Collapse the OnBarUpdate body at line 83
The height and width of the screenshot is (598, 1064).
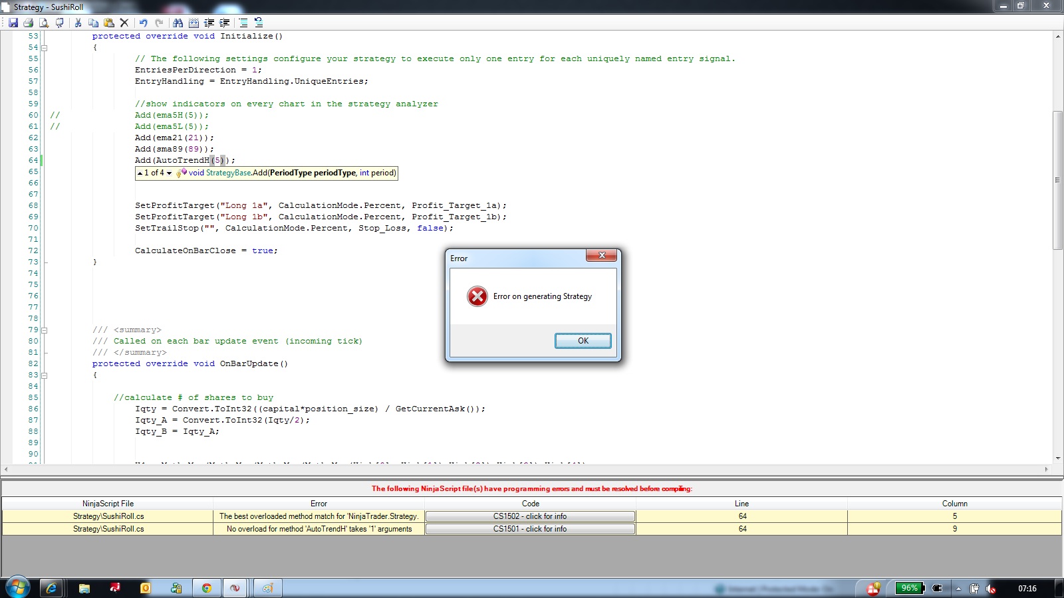click(45, 375)
